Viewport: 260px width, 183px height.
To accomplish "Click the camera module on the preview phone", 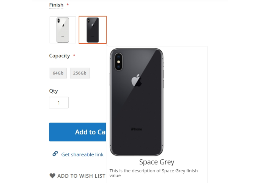I will point(118,62).
